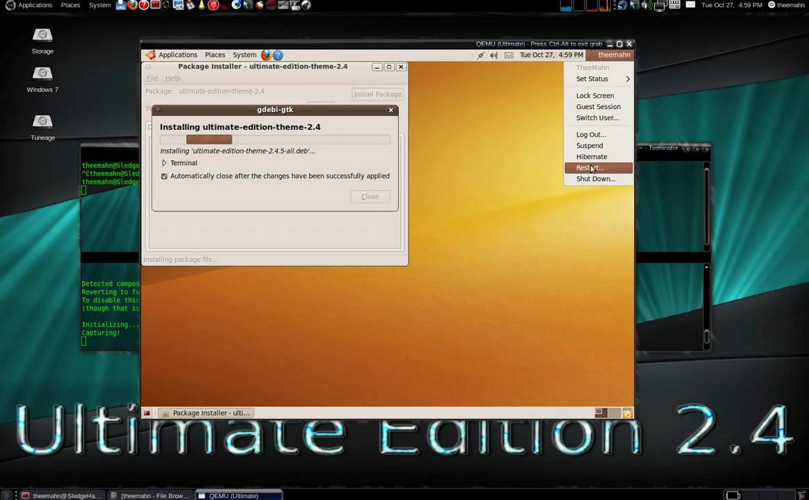Open host Places menu
This screenshot has height=500, width=809.
(71, 5)
